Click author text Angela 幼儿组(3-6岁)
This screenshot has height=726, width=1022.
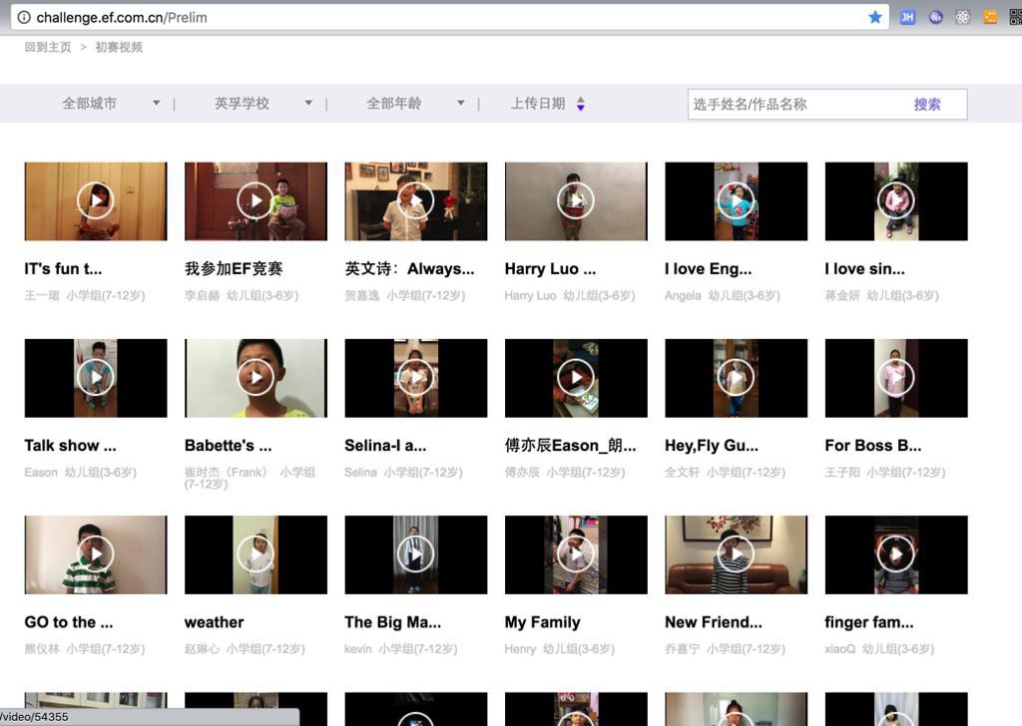point(723,295)
